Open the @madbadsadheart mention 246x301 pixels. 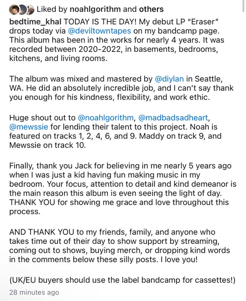(x=173, y=118)
